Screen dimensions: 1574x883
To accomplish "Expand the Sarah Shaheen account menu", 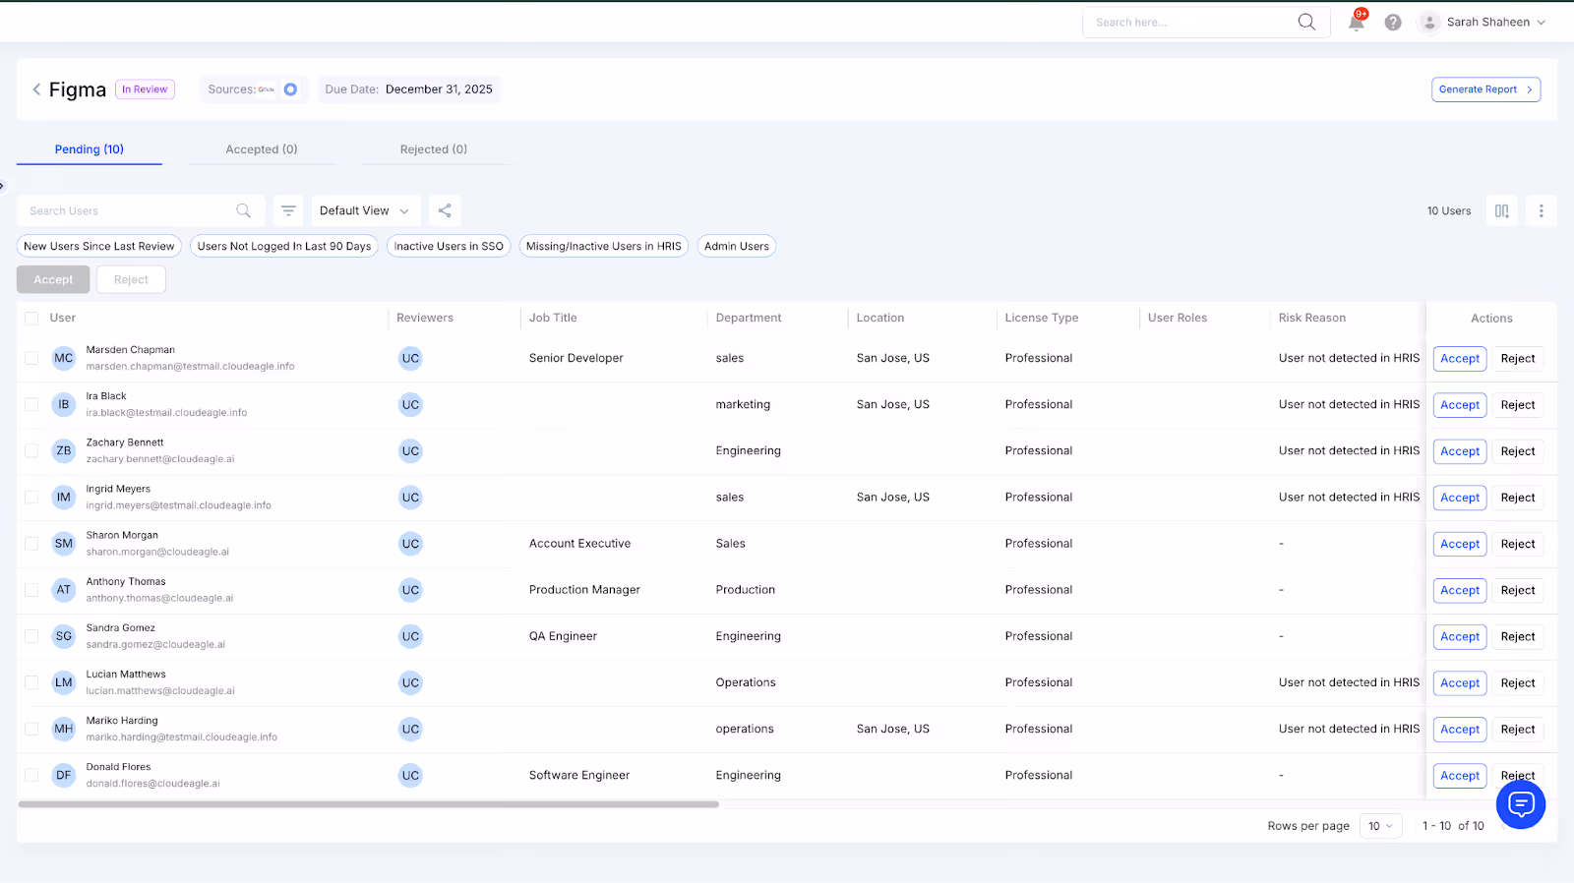I will pos(1541,23).
